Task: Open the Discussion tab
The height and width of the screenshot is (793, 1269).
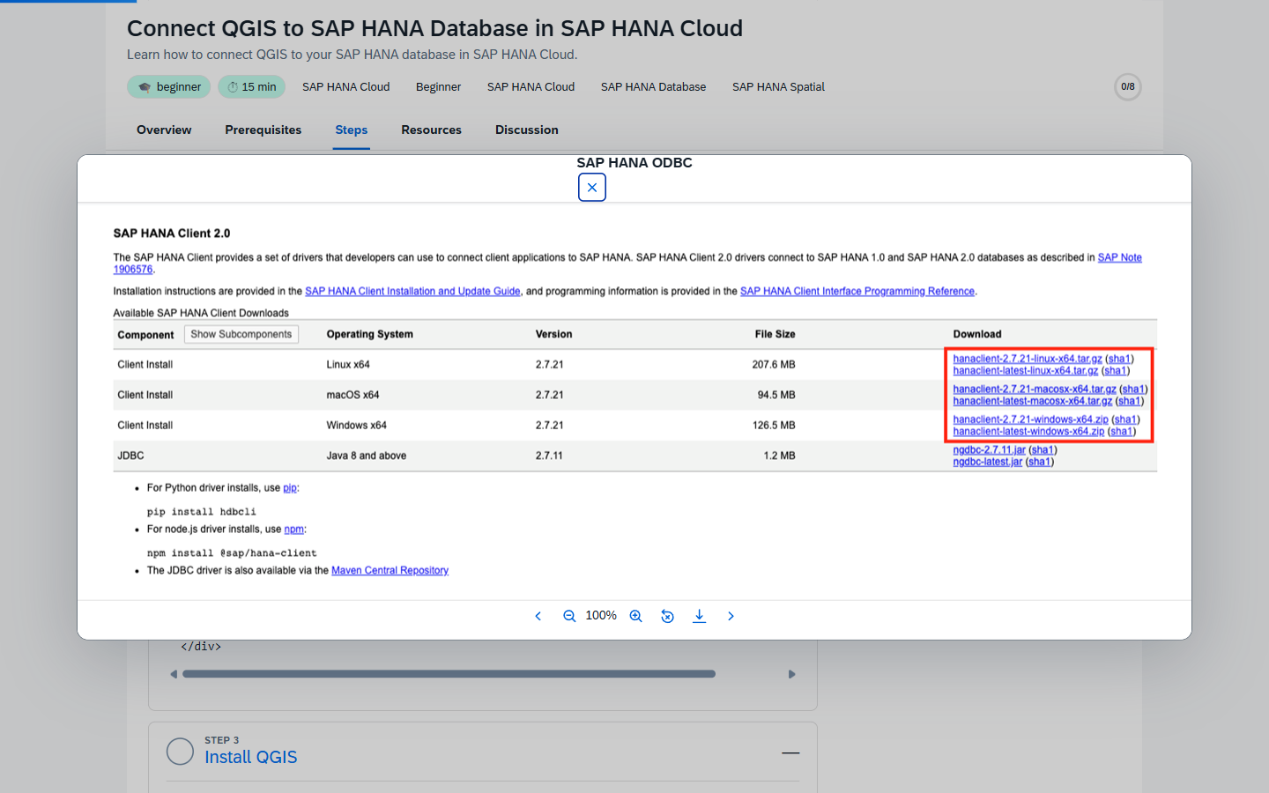Action: point(527,130)
